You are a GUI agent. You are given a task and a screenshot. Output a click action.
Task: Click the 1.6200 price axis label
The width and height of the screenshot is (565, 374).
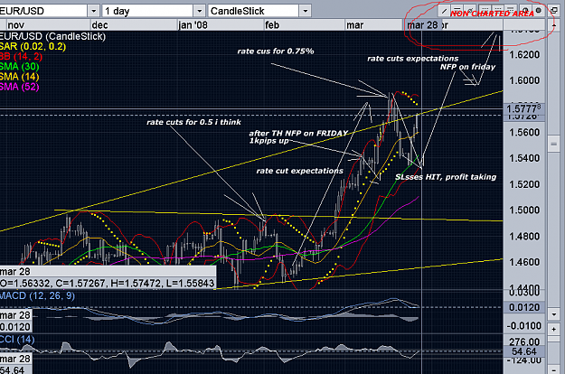coord(524,55)
